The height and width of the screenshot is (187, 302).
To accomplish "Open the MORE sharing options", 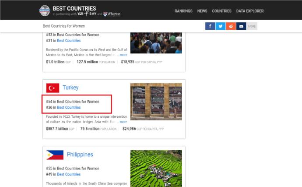I will pyautogui.click(x=252, y=26).
